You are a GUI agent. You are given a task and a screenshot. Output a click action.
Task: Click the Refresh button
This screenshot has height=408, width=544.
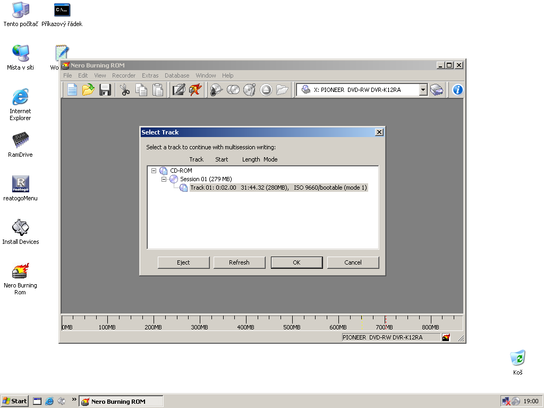pyautogui.click(x=240, y=262)
